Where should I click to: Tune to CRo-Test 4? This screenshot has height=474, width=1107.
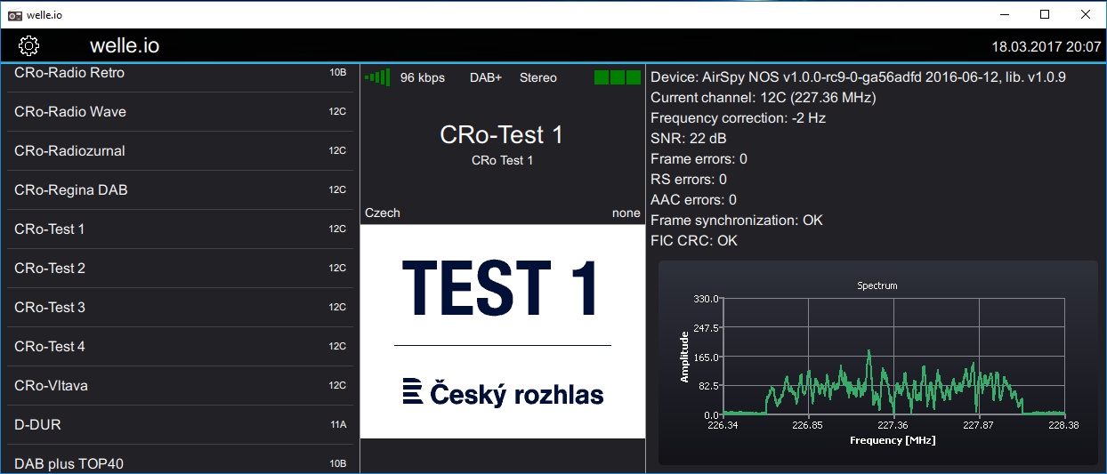[x=180, y=347]
